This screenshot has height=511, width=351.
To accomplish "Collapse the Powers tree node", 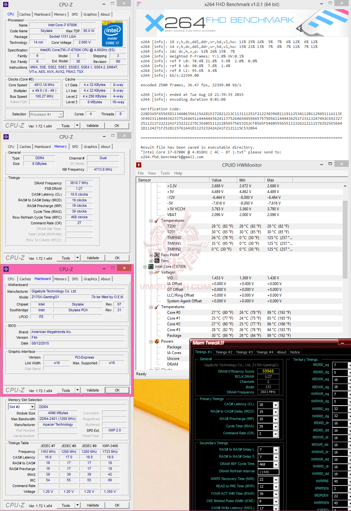I will (151, 342).
